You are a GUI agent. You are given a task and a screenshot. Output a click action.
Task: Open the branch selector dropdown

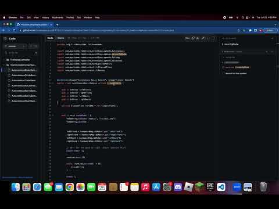coord(16,46)
